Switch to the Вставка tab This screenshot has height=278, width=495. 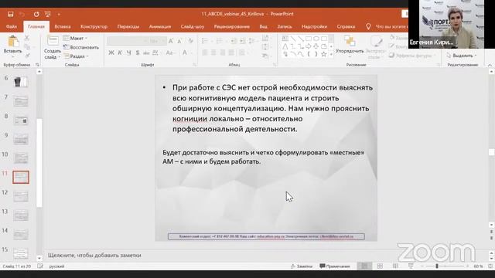63,26
